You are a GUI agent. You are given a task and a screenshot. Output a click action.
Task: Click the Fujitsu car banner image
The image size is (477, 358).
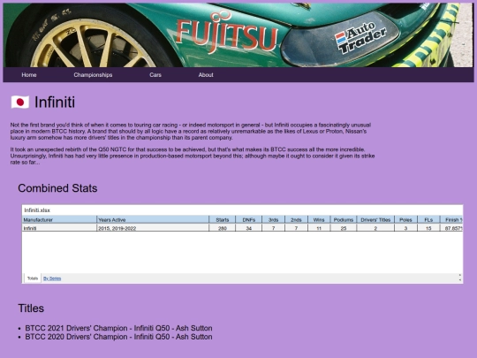click(238, 34)
